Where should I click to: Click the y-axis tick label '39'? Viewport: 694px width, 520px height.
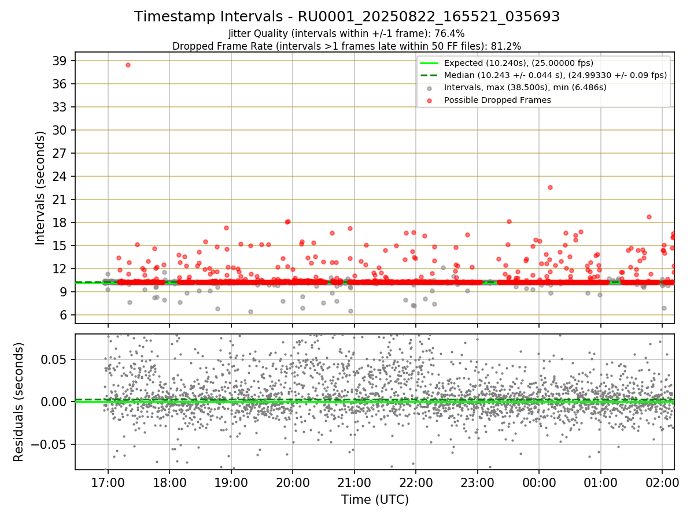60,61
